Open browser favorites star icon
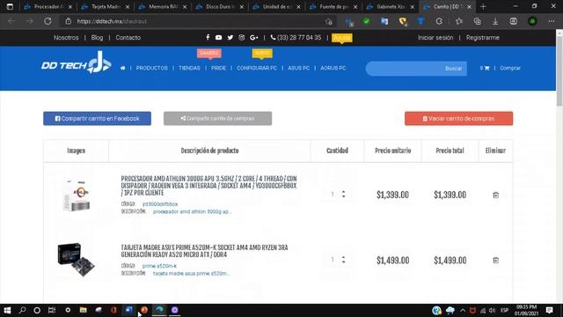Screen dimensions: 563x317 coord(459,21)
